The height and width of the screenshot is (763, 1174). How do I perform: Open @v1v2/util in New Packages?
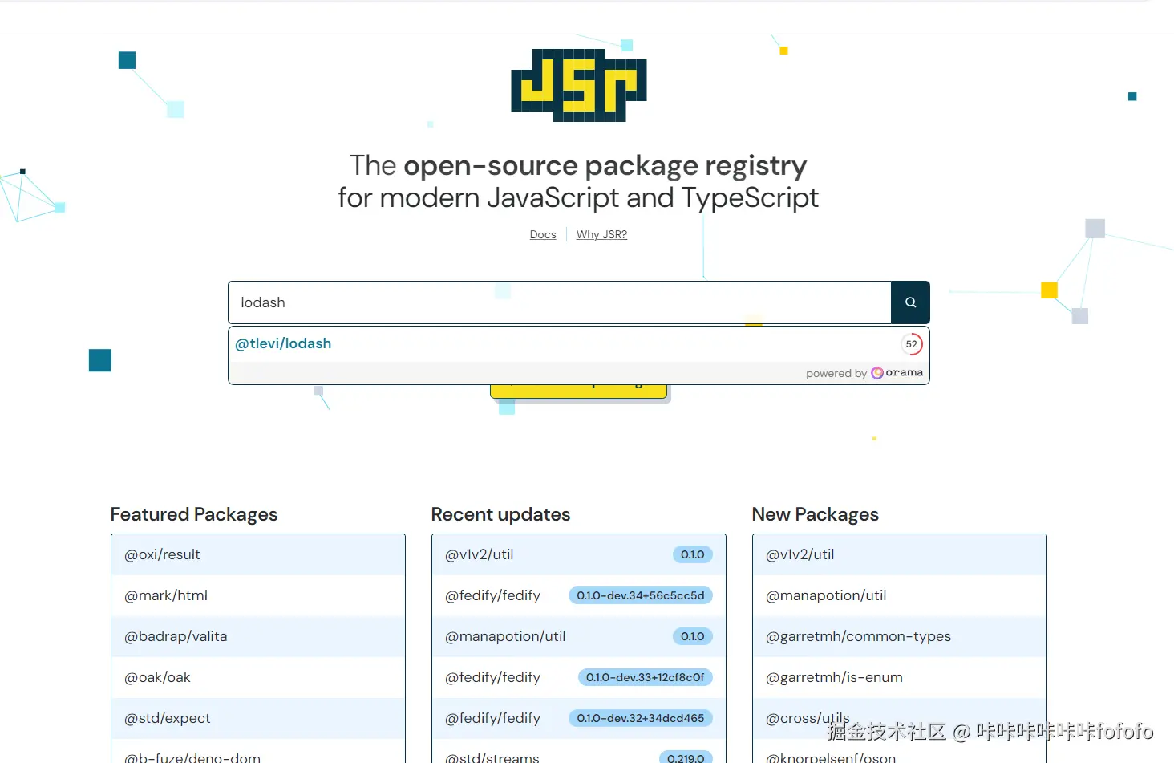[x=900, y=554]
